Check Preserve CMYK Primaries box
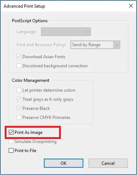The image size is (137, 175). point(19,118)
